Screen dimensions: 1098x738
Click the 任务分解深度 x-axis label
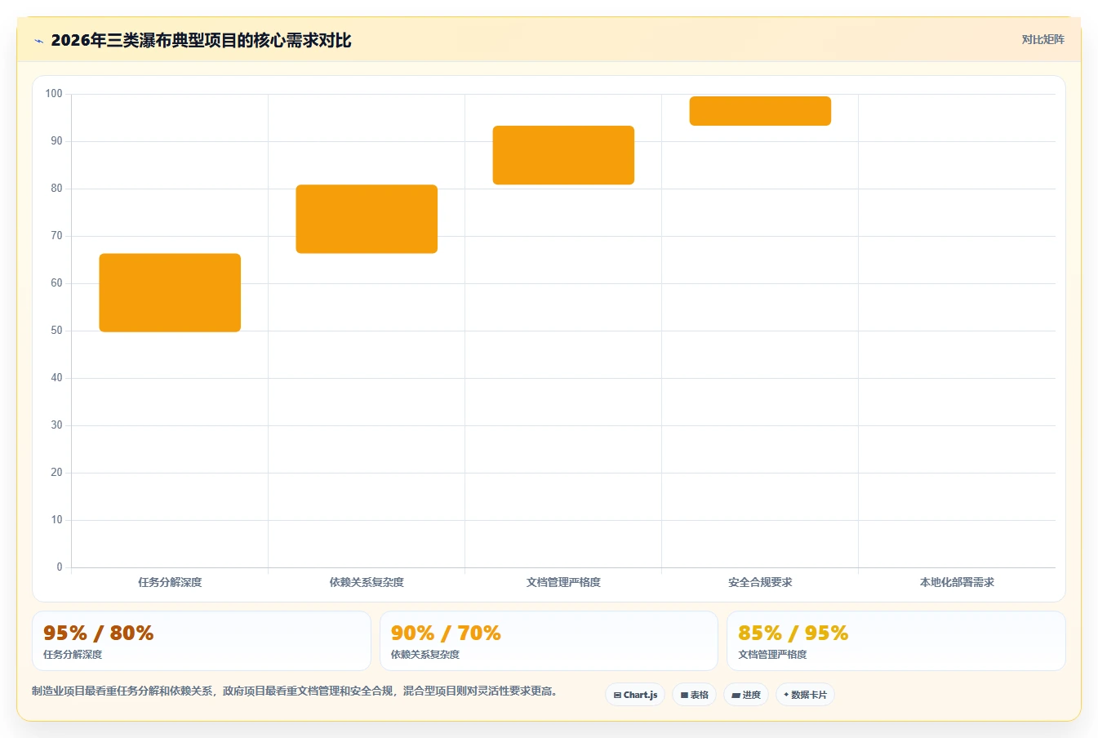tap(170, 582)
